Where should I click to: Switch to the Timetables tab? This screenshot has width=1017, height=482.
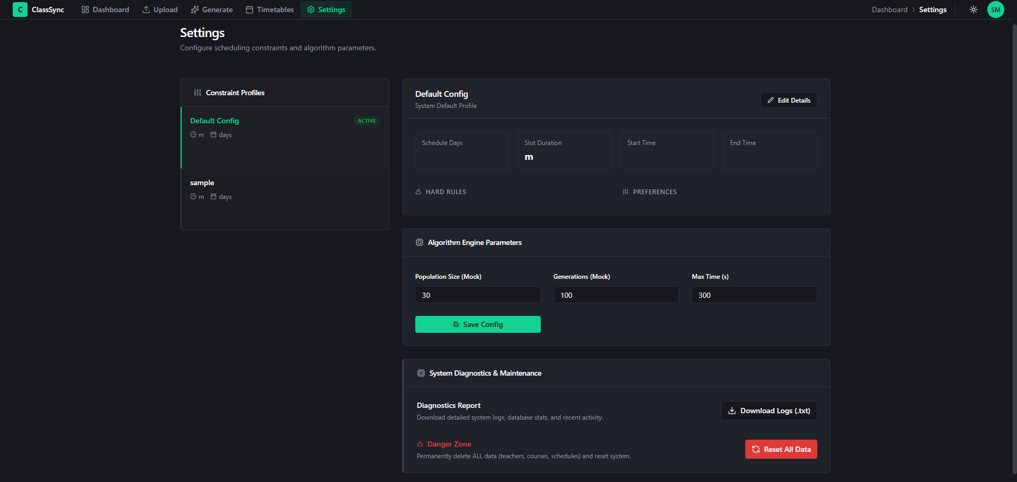tap(270, 10)
